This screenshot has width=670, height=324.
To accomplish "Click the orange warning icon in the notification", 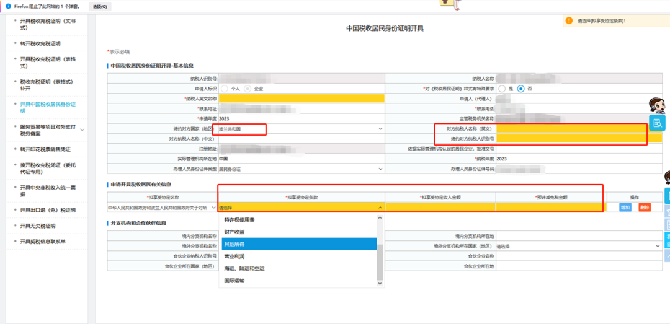I will [x=569, y=20].
